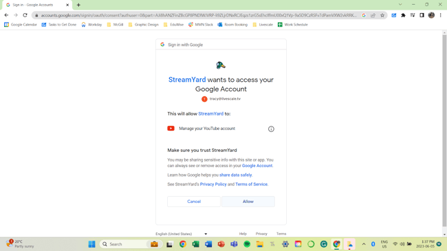Open the Windows Start menu
The height and width of the screenshot is (251, 447).
point(91,244)
